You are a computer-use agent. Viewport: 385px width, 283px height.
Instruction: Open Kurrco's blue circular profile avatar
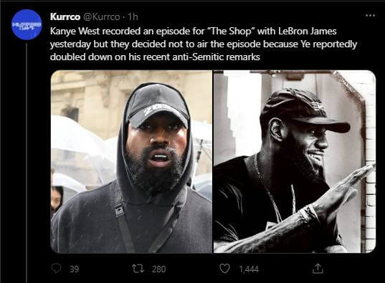(27, 24)
